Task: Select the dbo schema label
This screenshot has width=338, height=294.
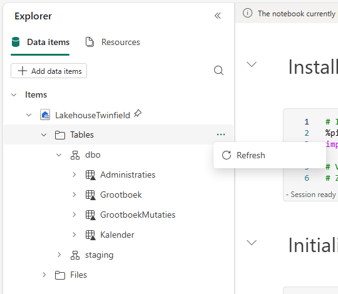Action: tap(93, 155)
